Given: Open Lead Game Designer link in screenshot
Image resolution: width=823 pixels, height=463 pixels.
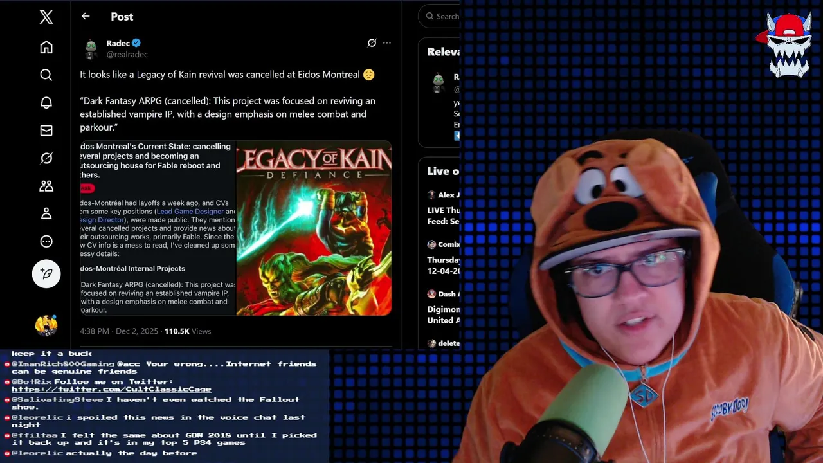Looking at the screenshot, I should [x=190, y=212].
